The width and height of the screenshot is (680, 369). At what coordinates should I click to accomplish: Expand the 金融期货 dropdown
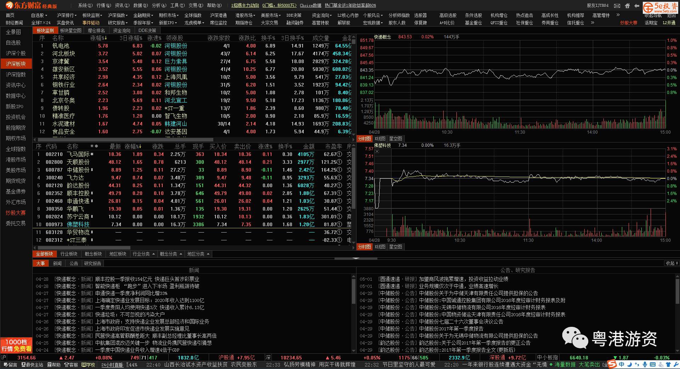click(x=143, y=15)
